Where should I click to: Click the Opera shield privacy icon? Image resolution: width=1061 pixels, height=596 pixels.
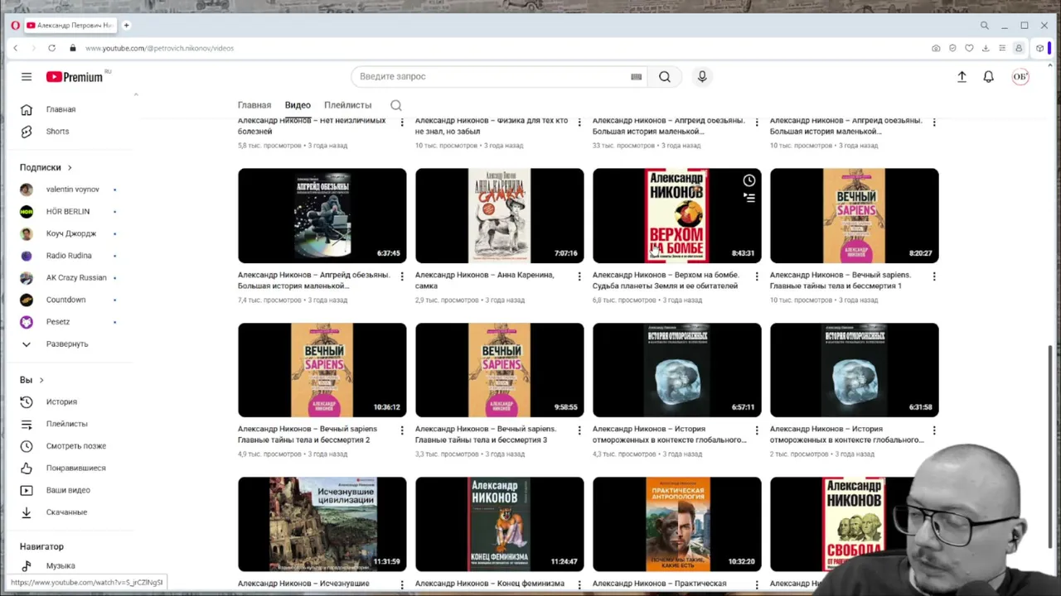952,48
